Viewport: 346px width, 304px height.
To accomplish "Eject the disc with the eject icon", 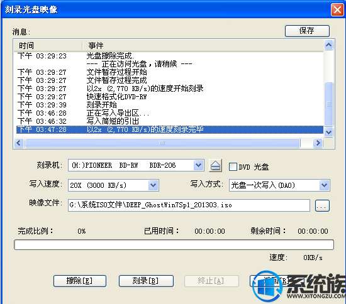I will tap(215, 165).
